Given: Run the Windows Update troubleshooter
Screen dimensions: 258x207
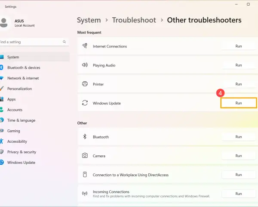Looking at the screenshot, I should tap(238, 103).
